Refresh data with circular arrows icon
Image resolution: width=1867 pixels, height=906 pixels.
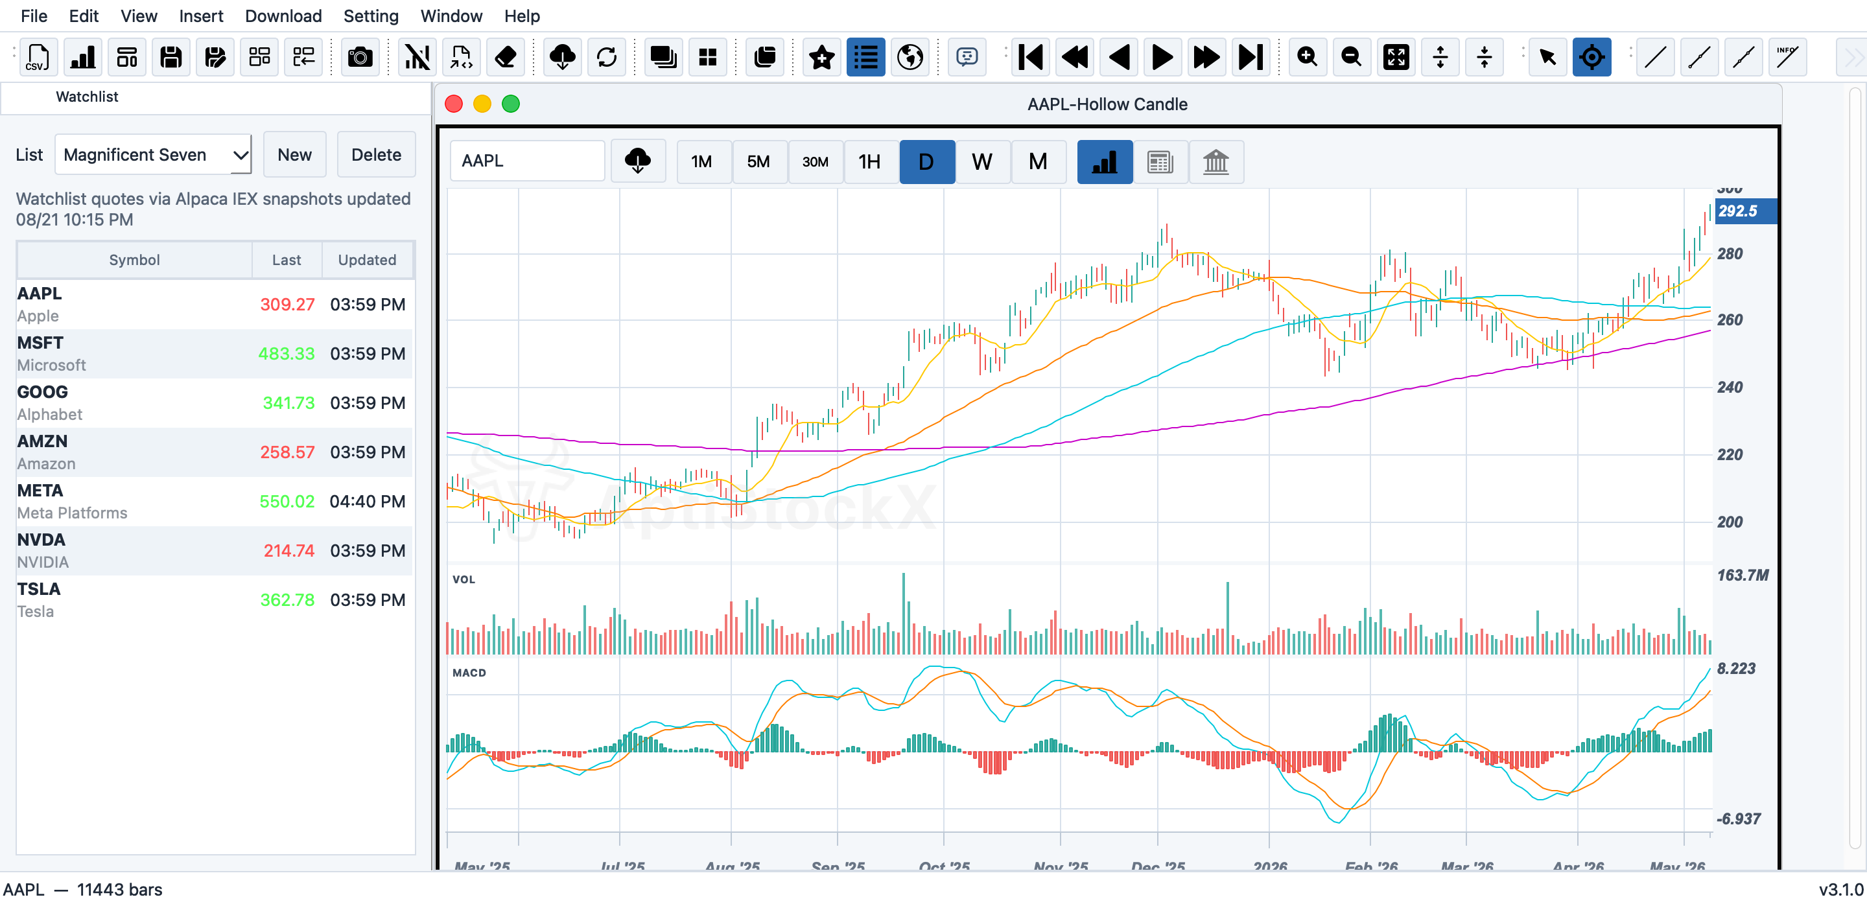(x=607, y=57)
